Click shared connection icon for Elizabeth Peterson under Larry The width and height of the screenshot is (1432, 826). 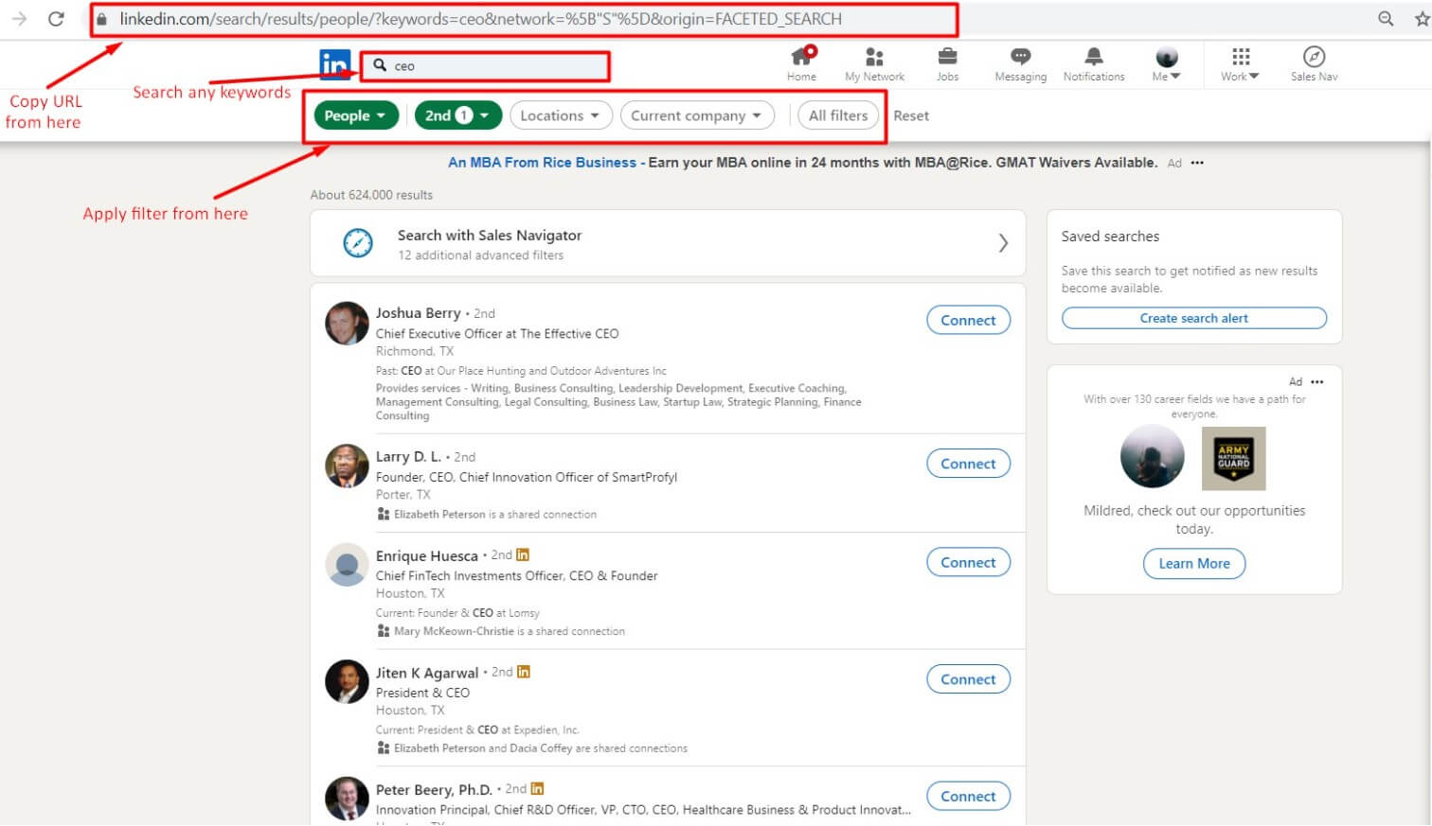pos(384,515)
